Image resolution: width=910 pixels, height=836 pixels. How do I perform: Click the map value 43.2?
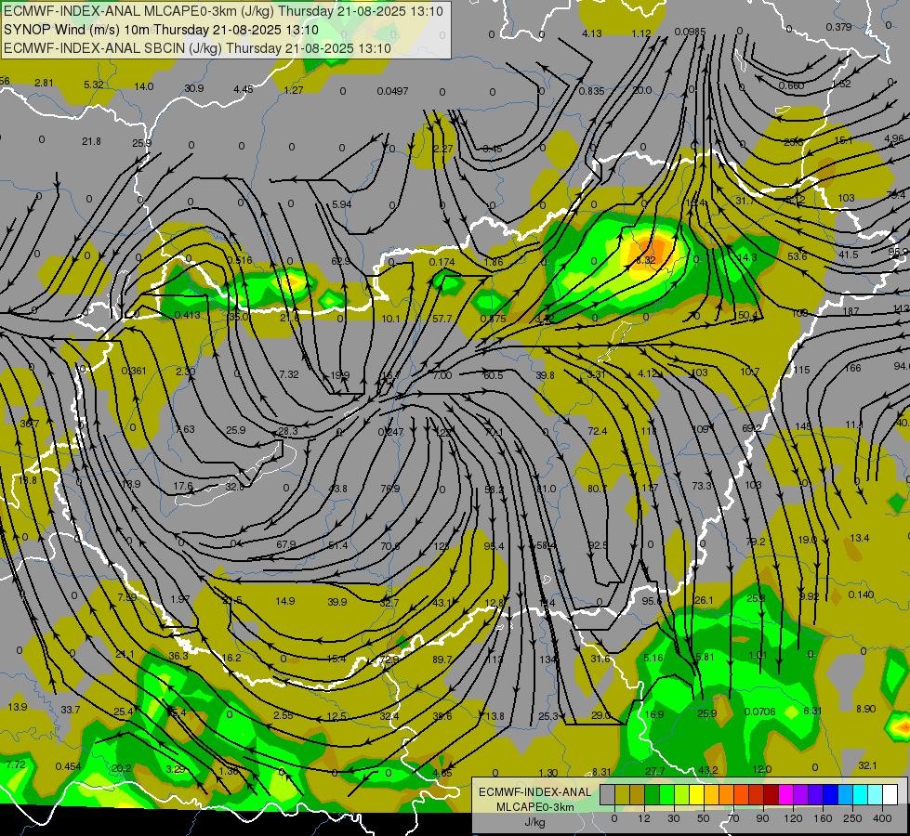coord(707,770)
